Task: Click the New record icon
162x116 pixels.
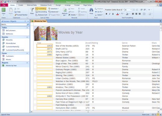Action: click(x=69, y=9)
